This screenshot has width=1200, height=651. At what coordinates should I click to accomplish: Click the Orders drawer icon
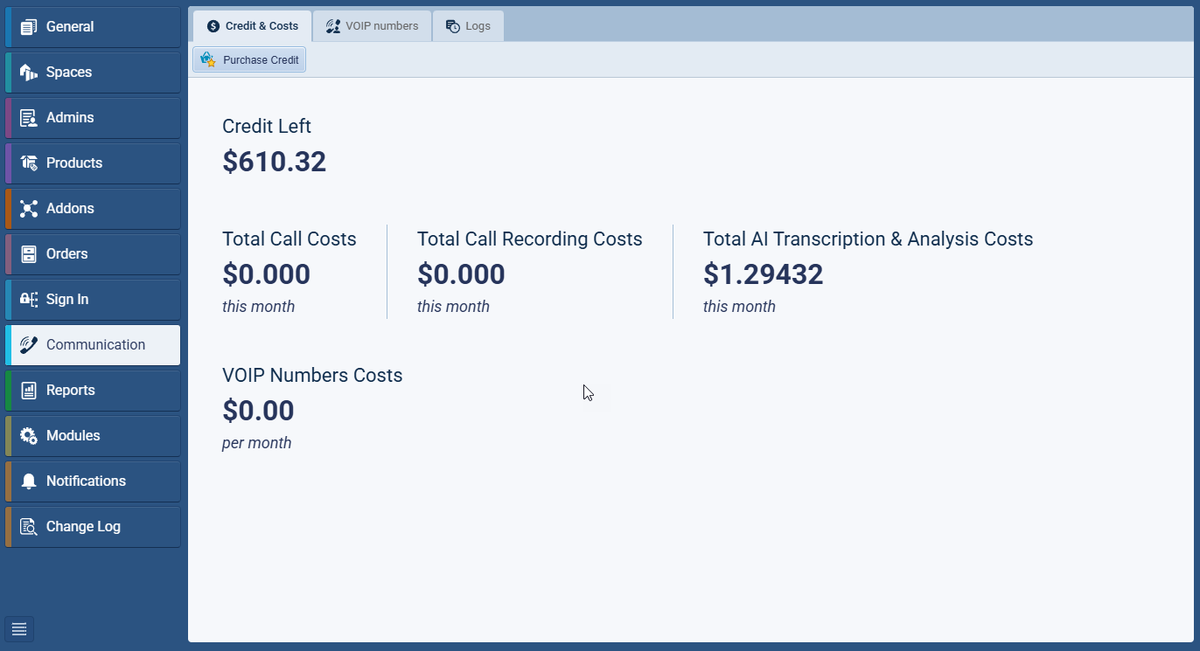click(x=29, y=254)
